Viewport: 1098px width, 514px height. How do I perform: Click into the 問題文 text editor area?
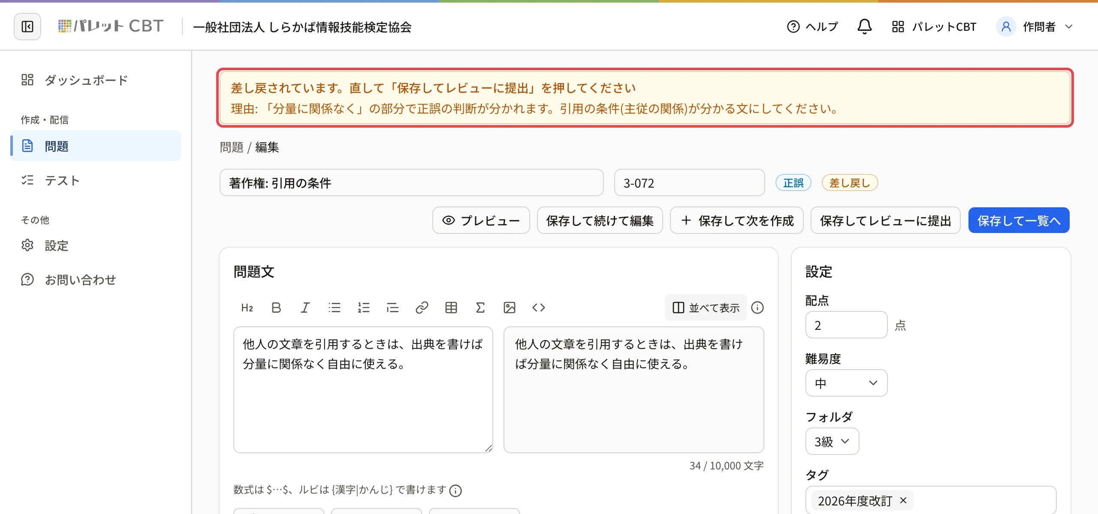pos(363,390)
